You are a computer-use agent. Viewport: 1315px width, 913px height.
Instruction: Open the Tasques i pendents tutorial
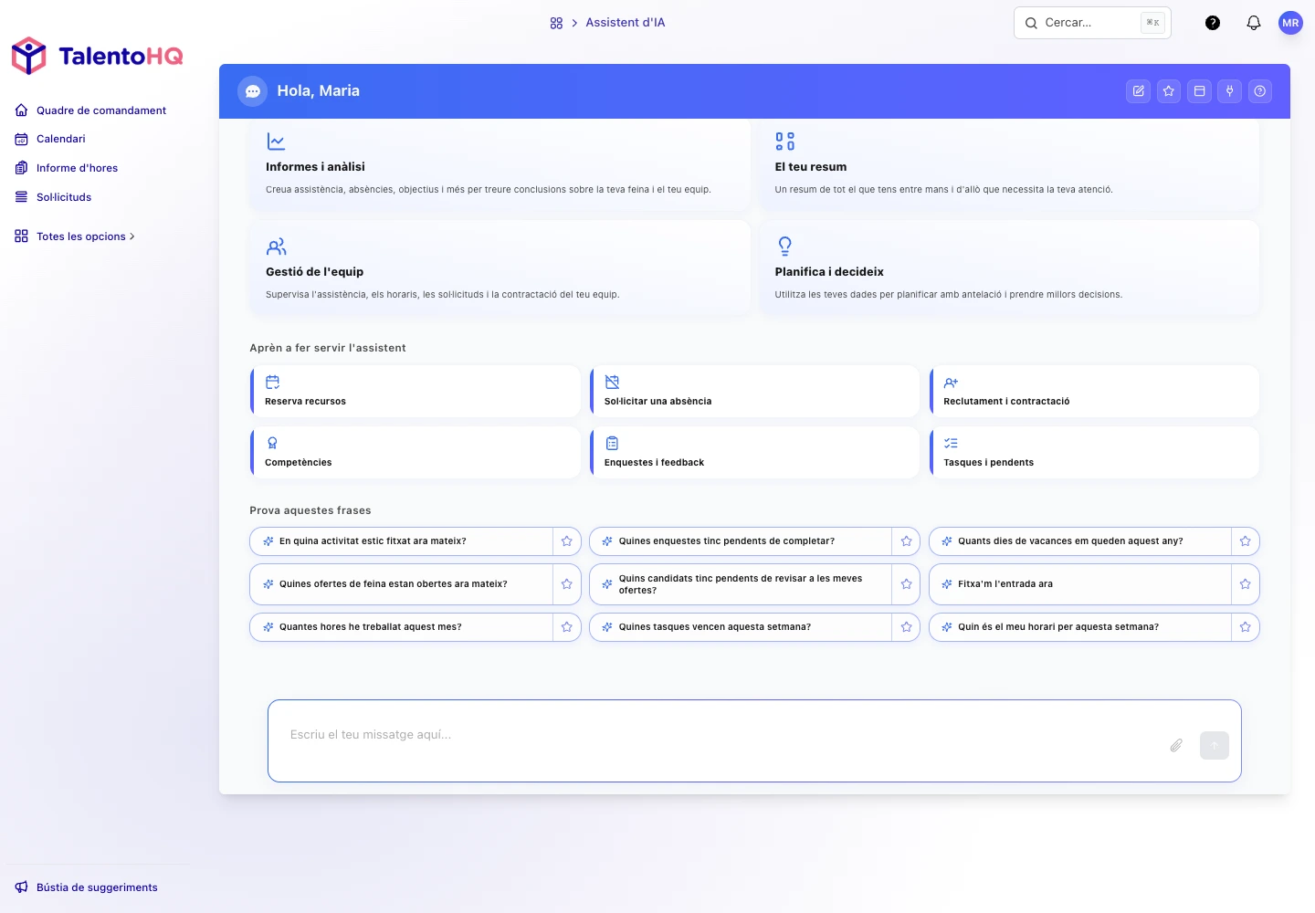point(1094,453)
